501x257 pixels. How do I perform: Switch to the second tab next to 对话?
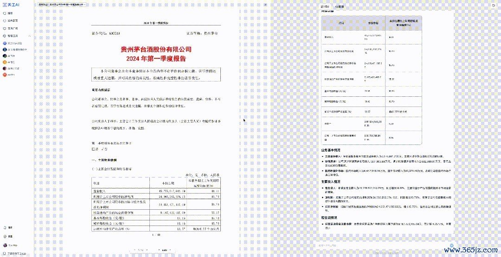click(x=339, y=6)
